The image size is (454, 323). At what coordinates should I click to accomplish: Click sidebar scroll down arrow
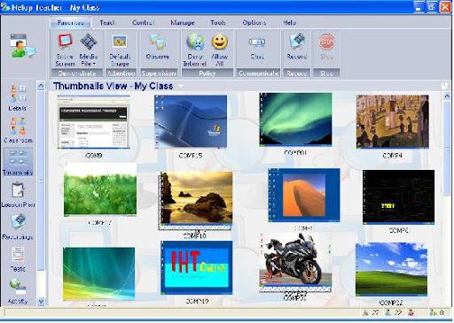tap(41, 301)
